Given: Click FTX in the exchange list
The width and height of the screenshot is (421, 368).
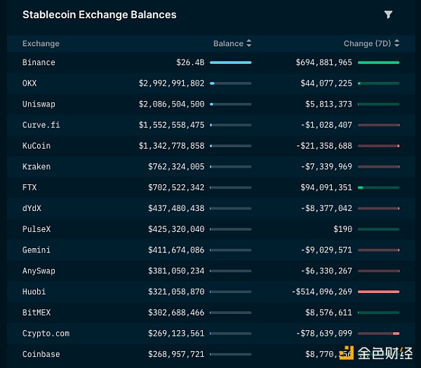Looking at the screenshot, I should click(29, 187).
